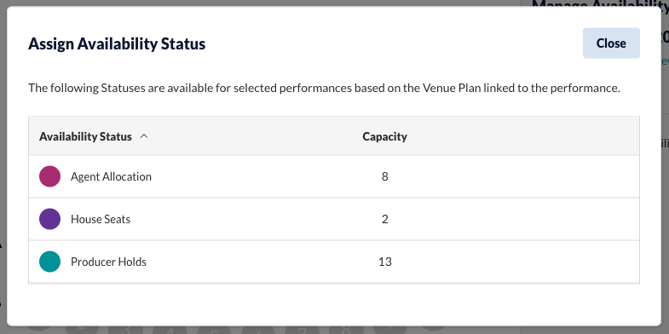Screen dimensions: 669x334
Task: Click the capacity value 8 for Agent Allocation
Action: coord(385,176)
